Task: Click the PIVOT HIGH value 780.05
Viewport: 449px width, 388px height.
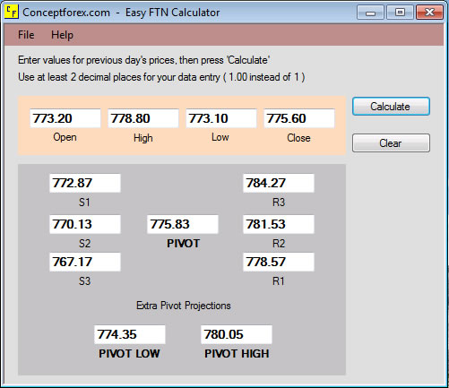Action: (x=237, y=334)
